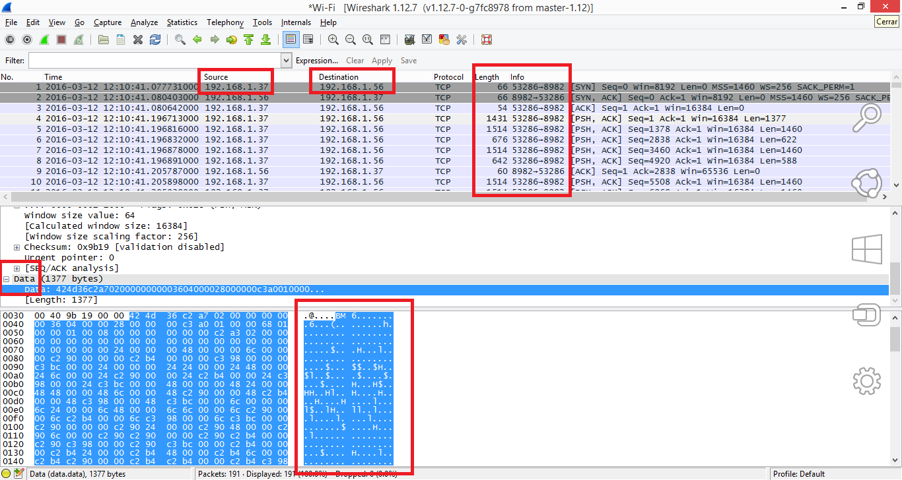Open the filter history dropdown

coord(285,60)
